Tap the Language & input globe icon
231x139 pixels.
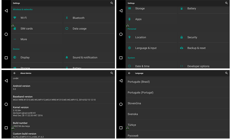[130, 48]
